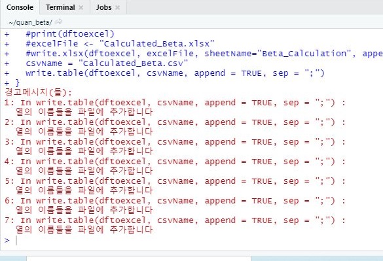
Task: Click the ~/quan_beta/ working directory path
Action: pyautogui.click(x=30, y=22)
